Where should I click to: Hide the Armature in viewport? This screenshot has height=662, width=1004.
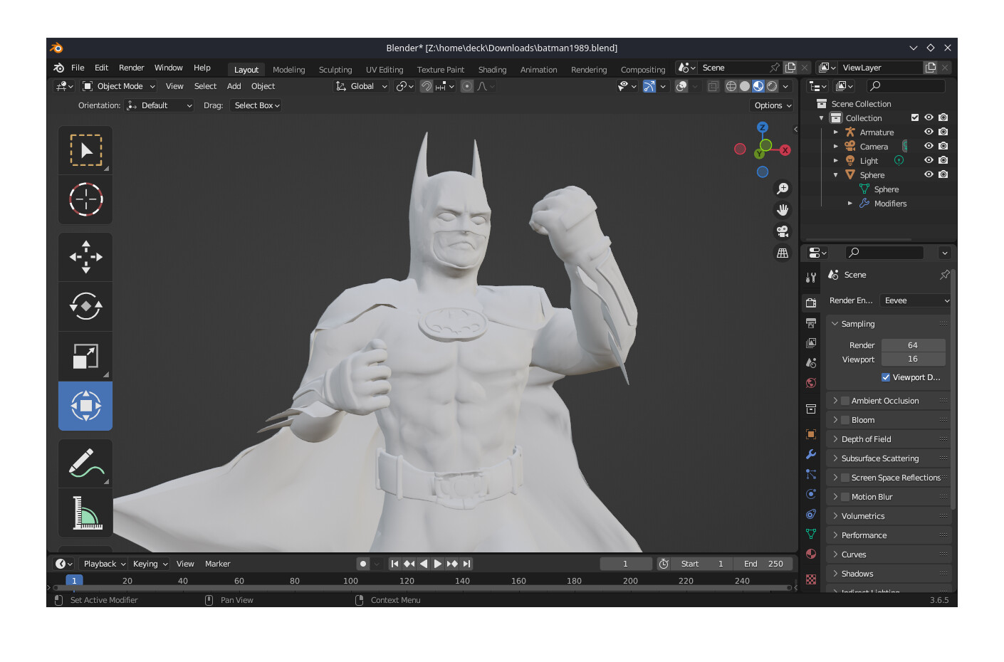(x=929, y=132)
